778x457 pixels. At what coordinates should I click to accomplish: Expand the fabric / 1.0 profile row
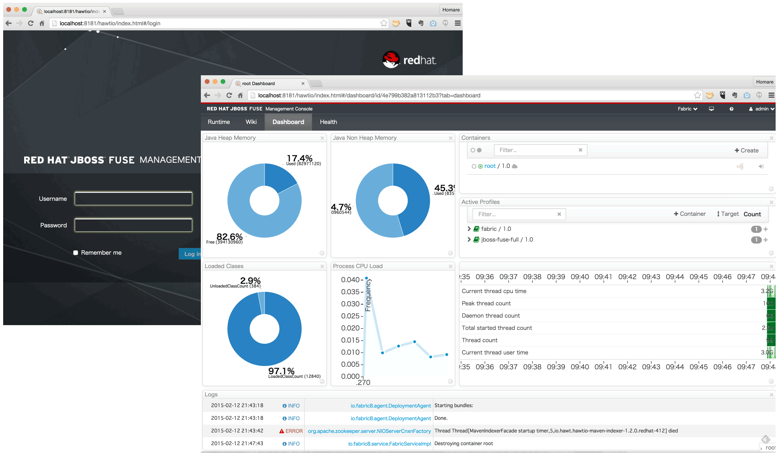[469, 229]
